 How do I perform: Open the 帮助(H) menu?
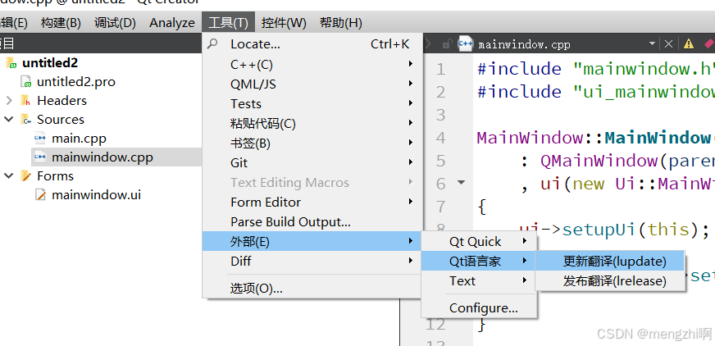tap(340, 22)
